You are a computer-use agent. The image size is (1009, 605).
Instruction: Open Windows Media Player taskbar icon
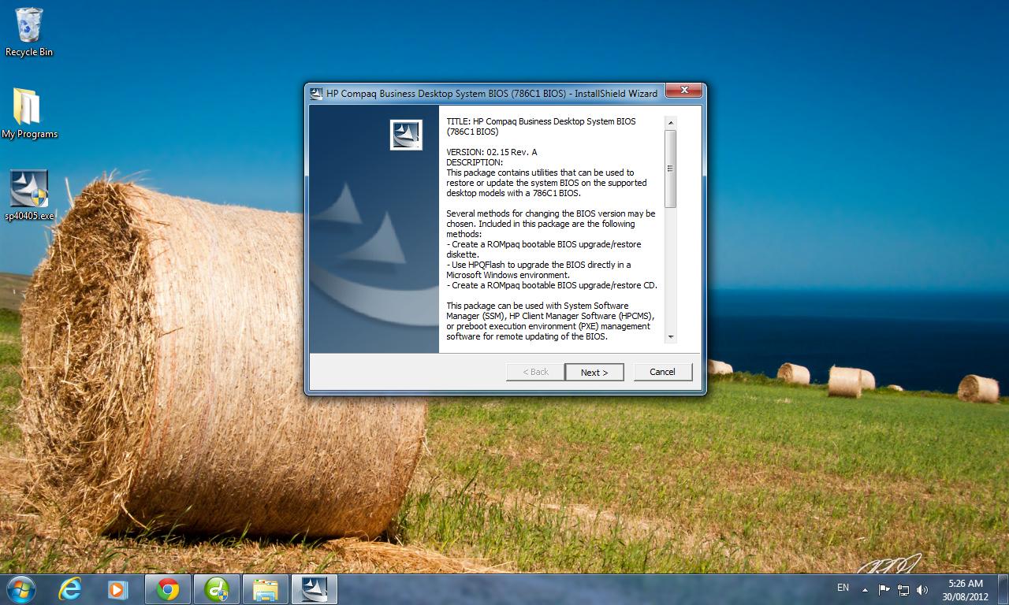click(x=117, y=588)
